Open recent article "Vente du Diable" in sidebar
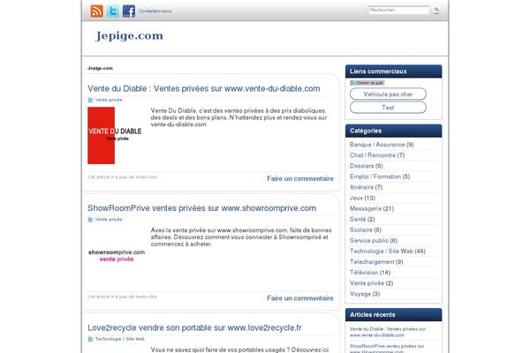530x353 pixels. pos(388,332)
